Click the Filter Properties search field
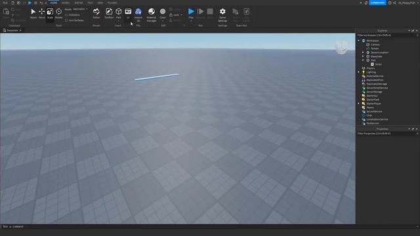Viewport: 420px width, 236px height. pyautogui.click(x=388, y=134)
